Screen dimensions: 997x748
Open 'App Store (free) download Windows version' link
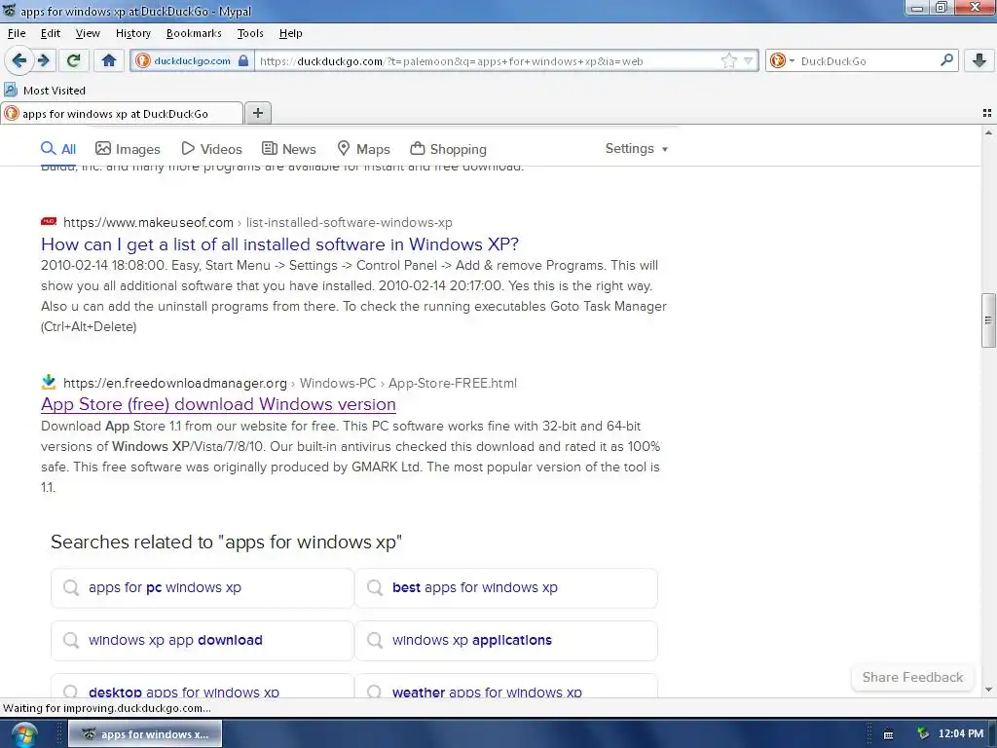click(x=218, y=404)
